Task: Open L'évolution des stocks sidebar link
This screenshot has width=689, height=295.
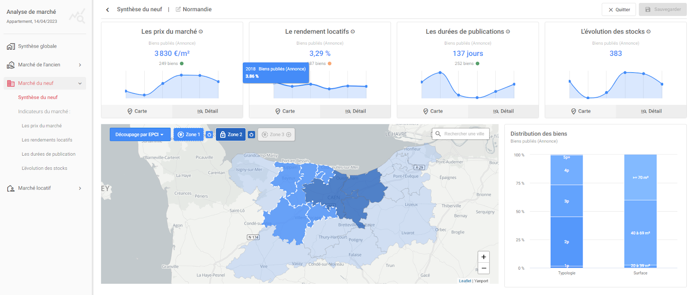Action: (x=44, y=169)
